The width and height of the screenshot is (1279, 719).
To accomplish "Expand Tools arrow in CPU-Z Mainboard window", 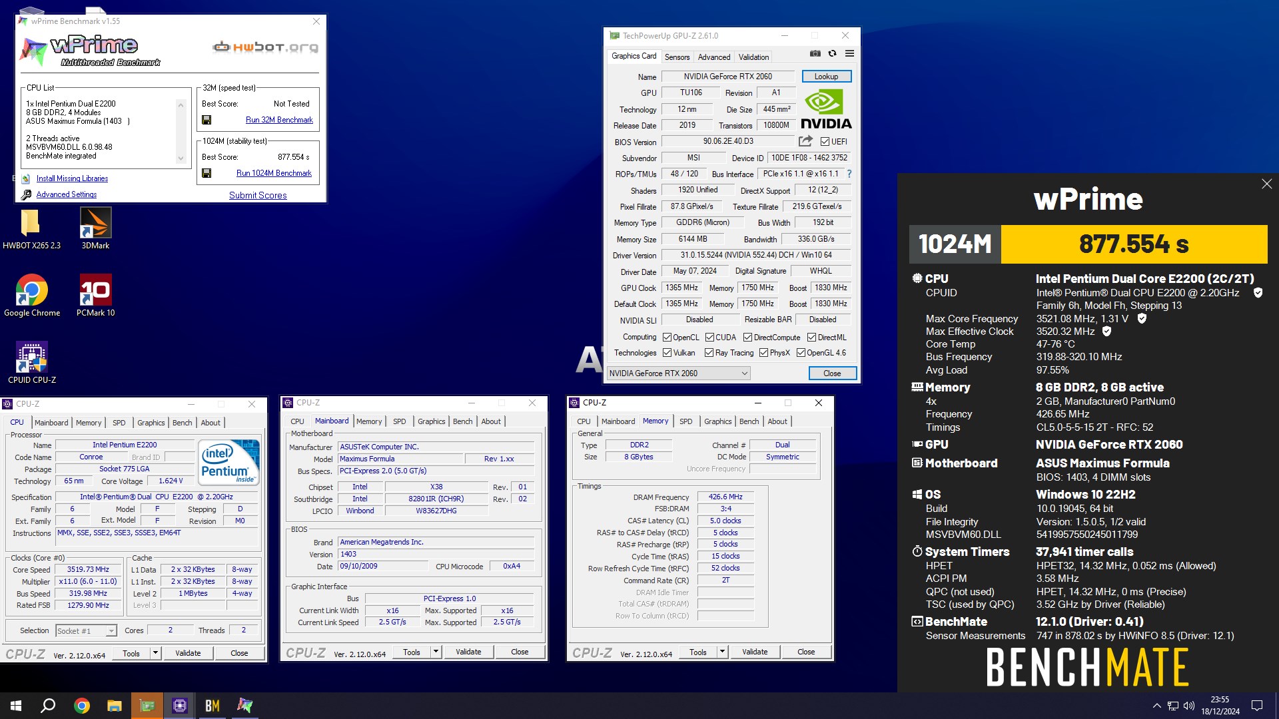I will 436,652.
